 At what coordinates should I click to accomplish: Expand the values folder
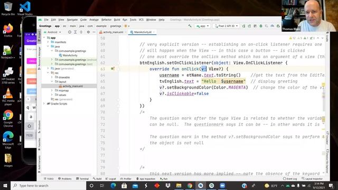pyautogui.click(x=52, y=95)
